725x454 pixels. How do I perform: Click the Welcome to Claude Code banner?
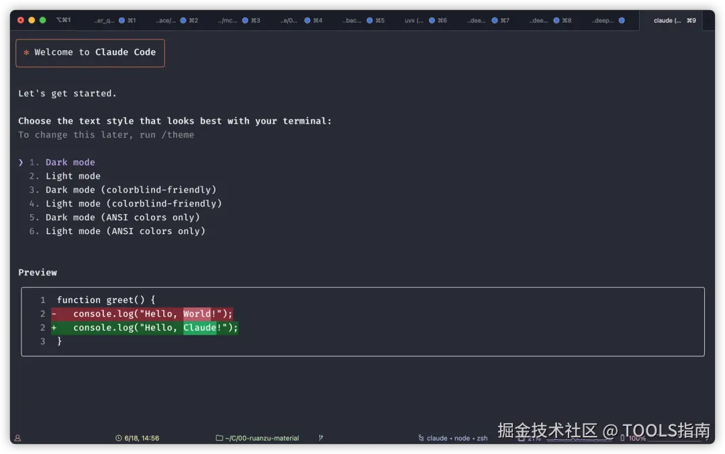(x=90, y=53)
